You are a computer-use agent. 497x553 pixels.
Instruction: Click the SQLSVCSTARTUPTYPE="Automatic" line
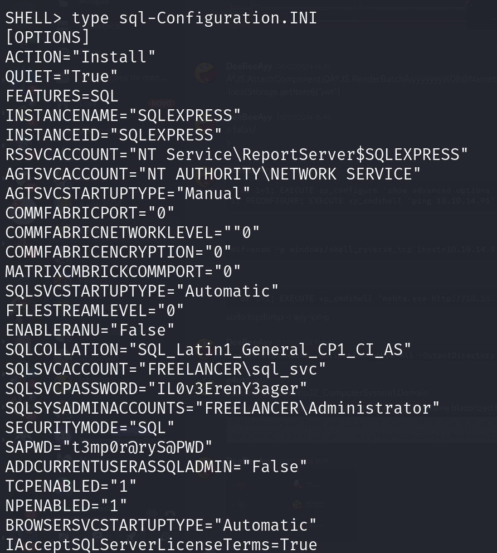[x=142, y=291]
